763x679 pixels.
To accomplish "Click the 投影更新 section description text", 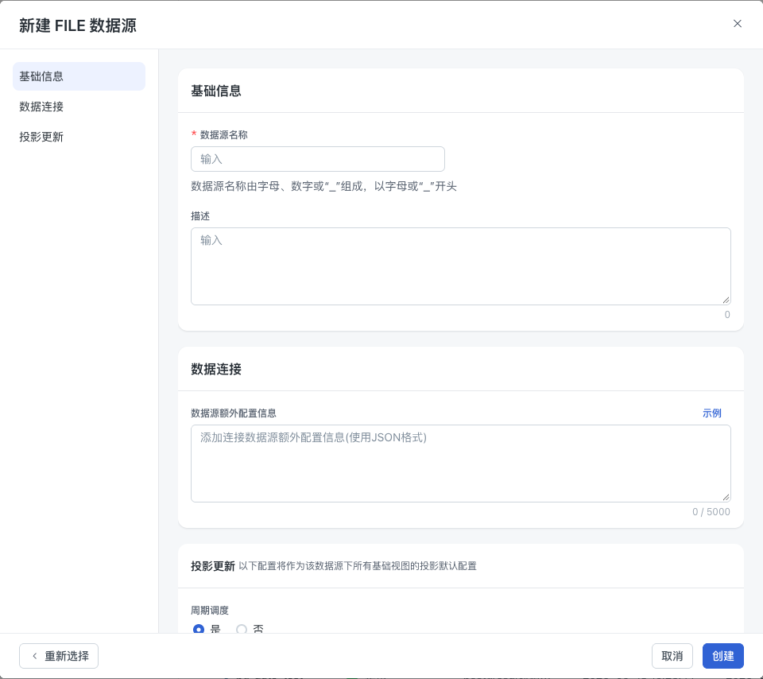I will click(358, 566).
